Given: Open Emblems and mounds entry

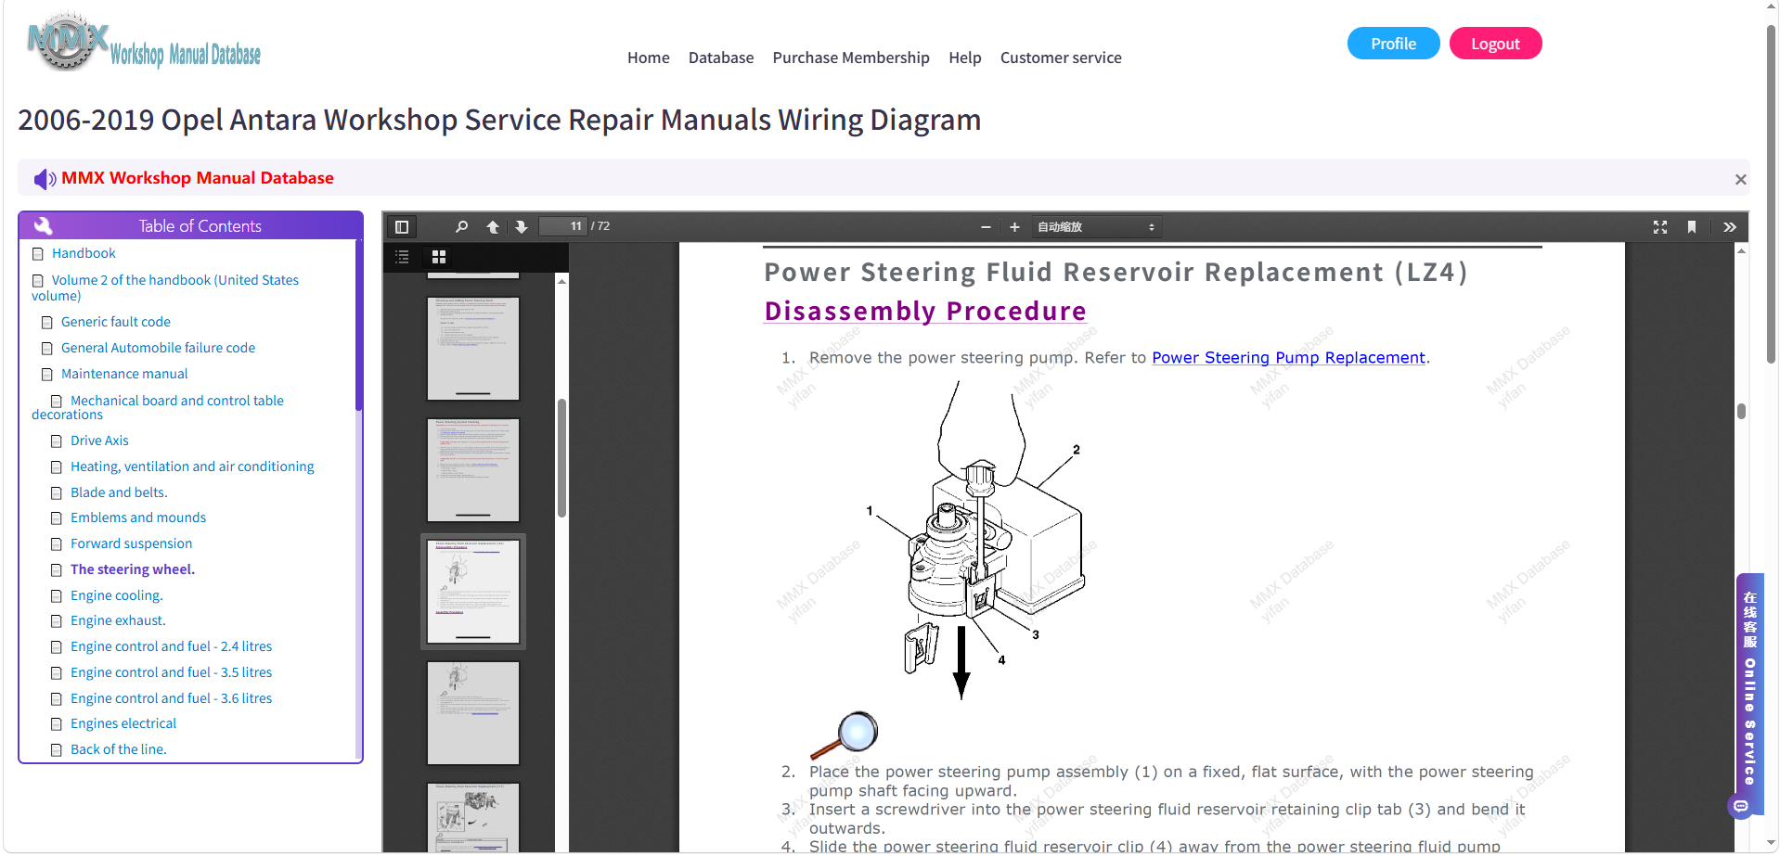Looking at the screenshot, I should click(x=138, y=517).
